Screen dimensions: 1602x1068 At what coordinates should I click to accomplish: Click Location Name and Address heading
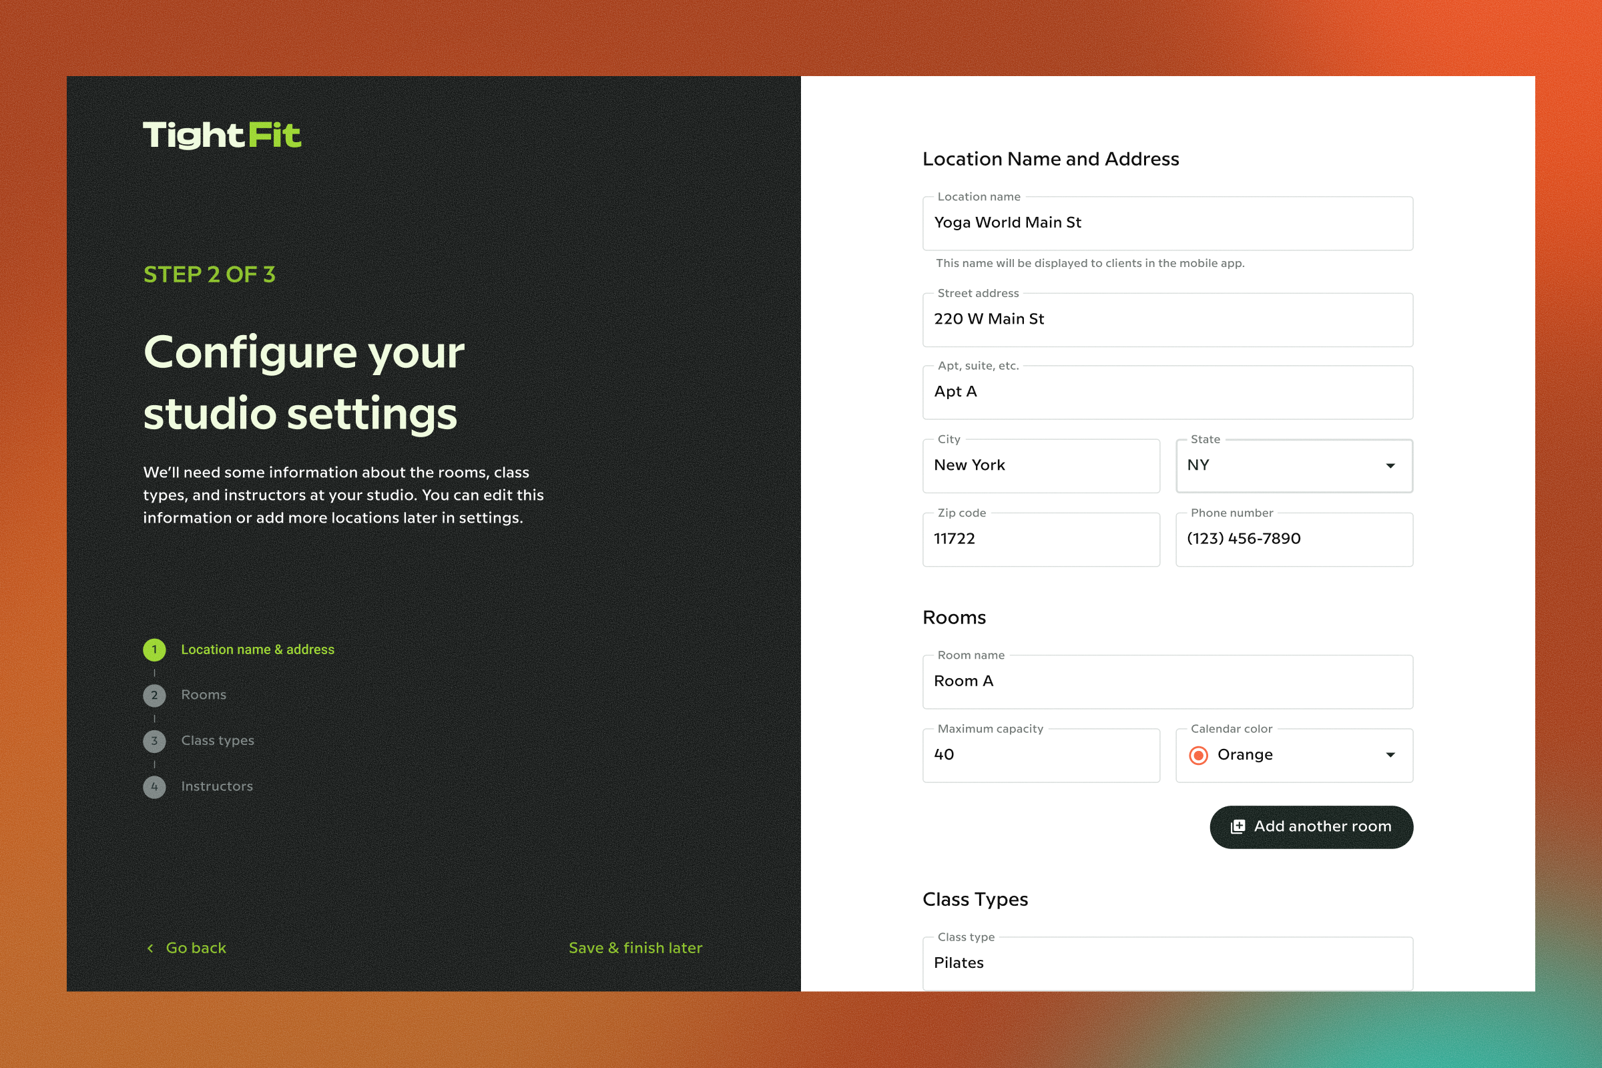[x=1050, y=160]
